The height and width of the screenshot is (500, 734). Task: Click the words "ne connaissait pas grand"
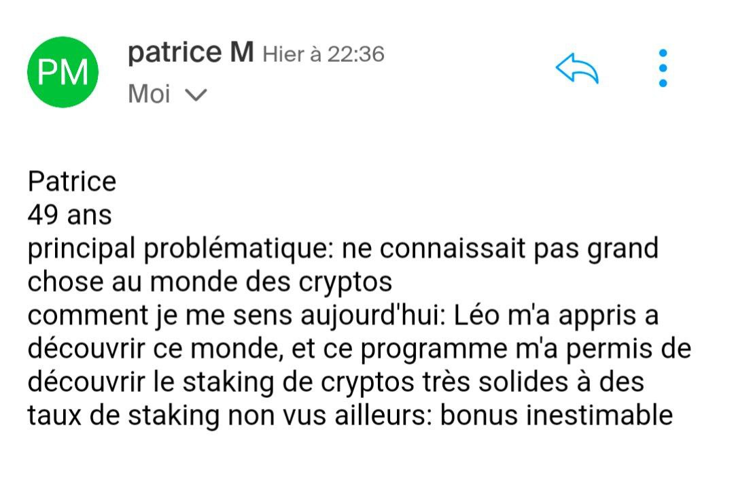pos(500,249)
